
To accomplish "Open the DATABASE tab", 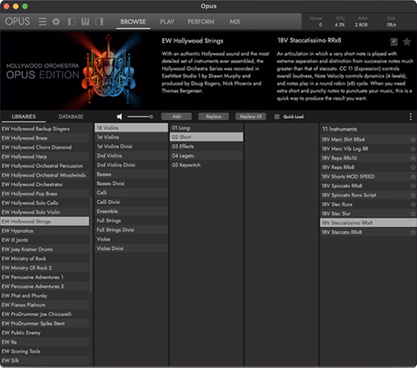I will [71, 117].
